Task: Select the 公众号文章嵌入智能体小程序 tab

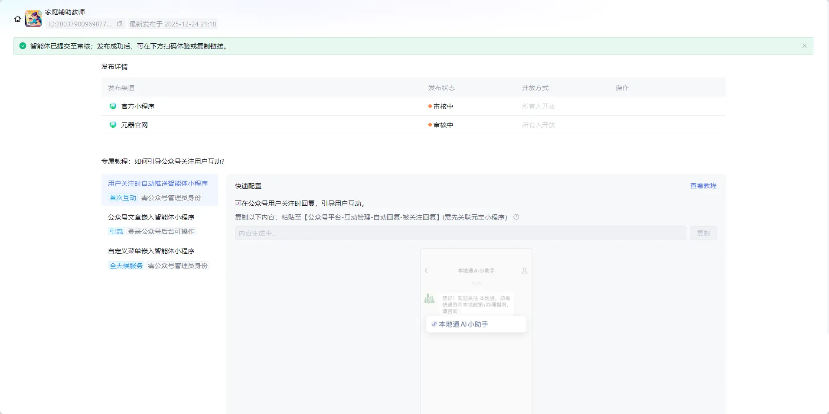Action: pyautogui.click(x=151, y=217)
